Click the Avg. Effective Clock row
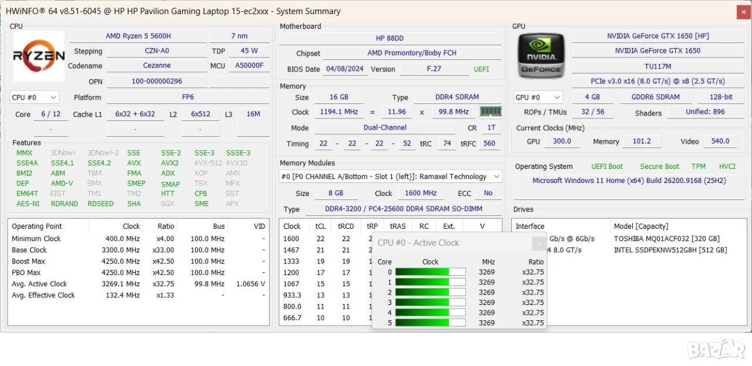The width and height of the screenshot is (752, 366). [139, 295]
